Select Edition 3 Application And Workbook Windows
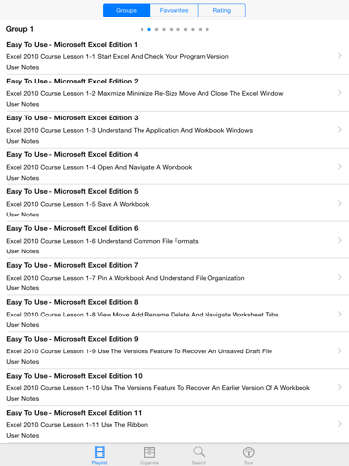349x466 pixels. (174, 129)
